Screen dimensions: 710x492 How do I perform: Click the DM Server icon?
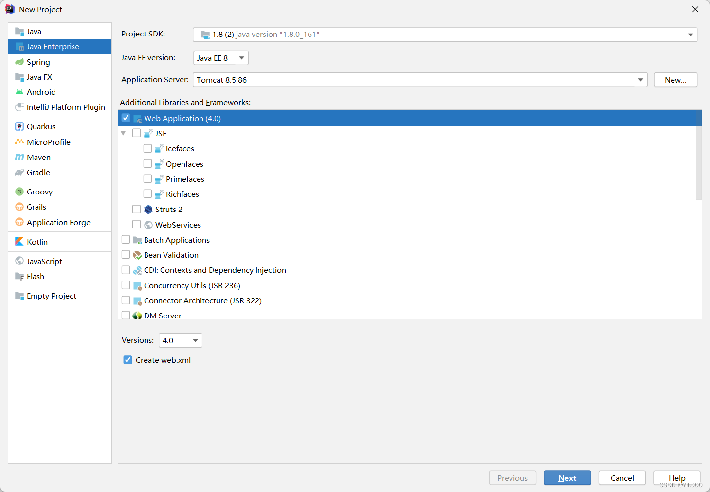[x=137, y=316]
